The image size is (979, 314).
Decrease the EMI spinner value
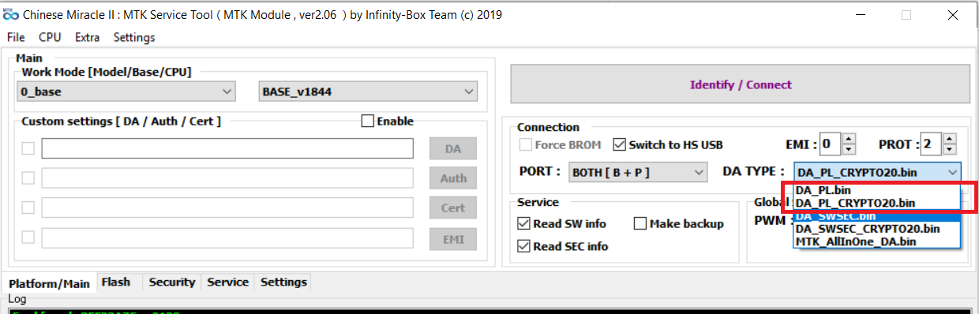click(x=849, y=150)
